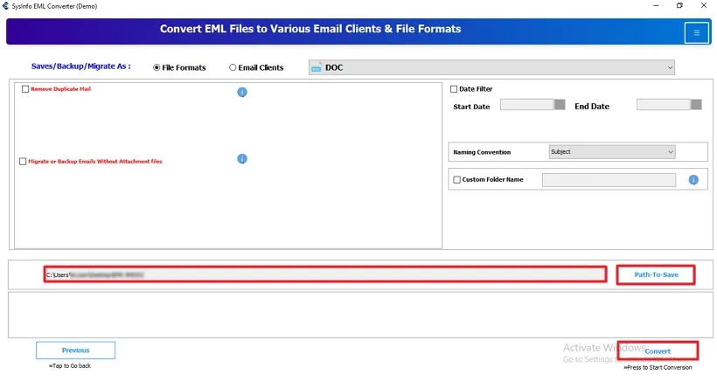
Task: Click the Start Date input field
Action: click(x=526, y=105)
